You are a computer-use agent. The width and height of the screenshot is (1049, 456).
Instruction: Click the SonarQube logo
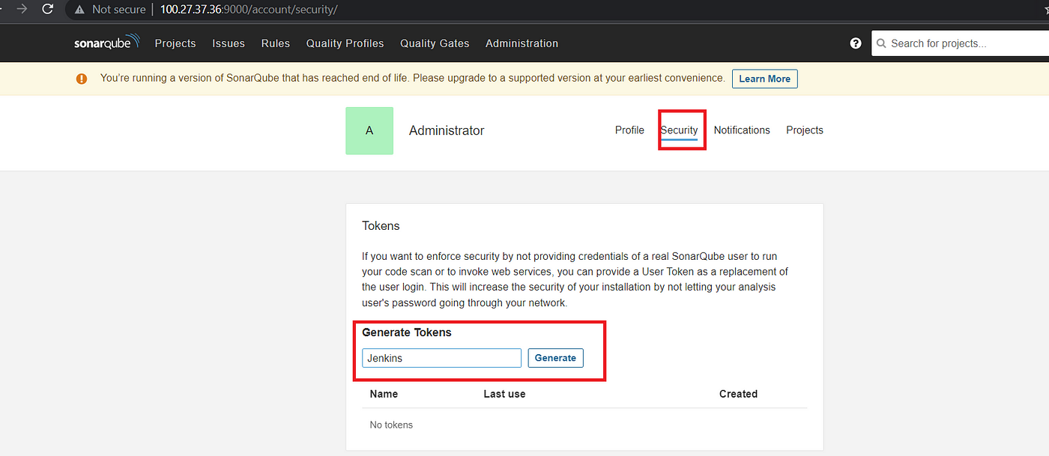tap(107, 43)
